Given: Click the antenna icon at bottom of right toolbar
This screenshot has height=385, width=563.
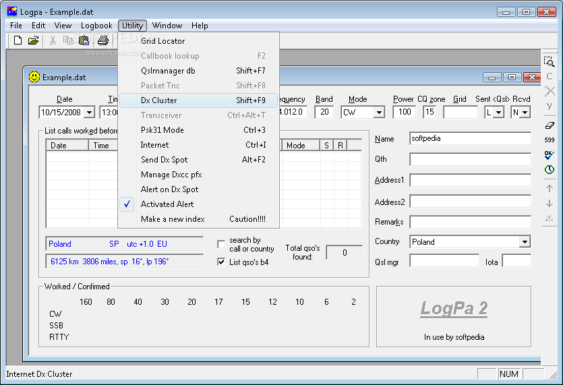Looking at the screenshot, I should [x=550, y=218].
